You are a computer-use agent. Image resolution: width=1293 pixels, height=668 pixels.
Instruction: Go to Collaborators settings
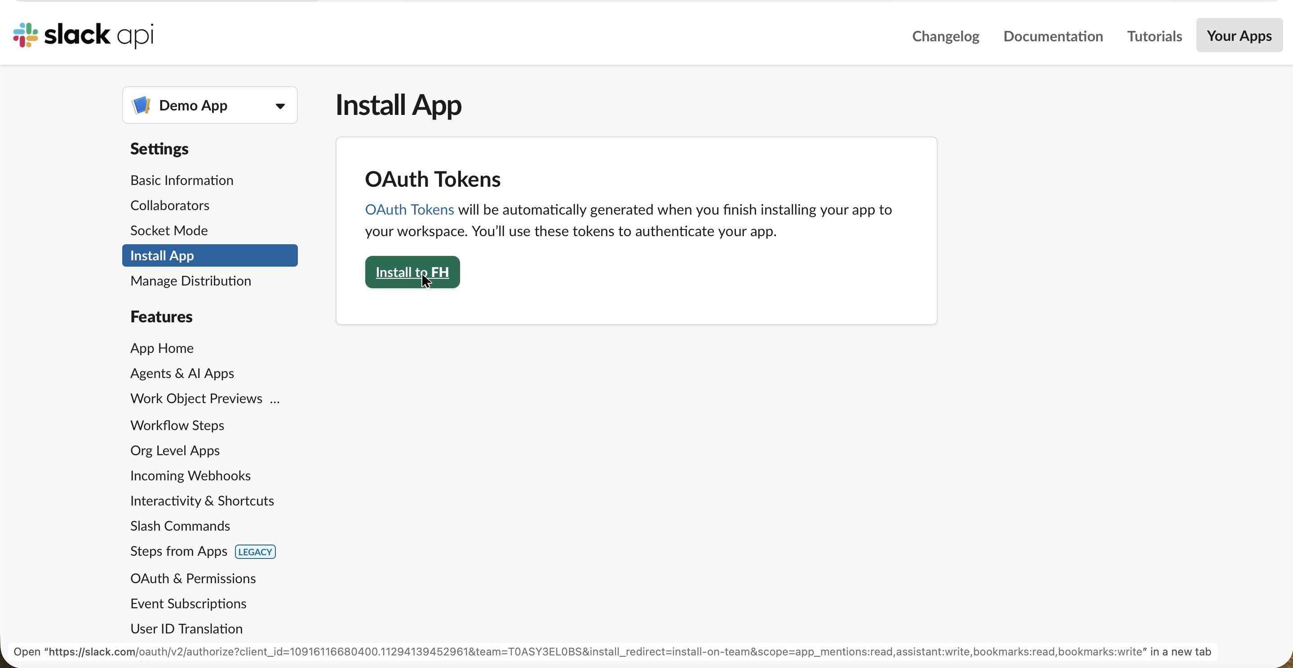pos(170,205)
